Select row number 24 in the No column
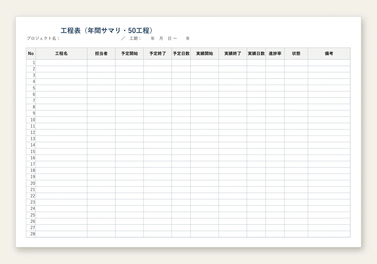This screenshot has width=377, height=264. point(31,208)
